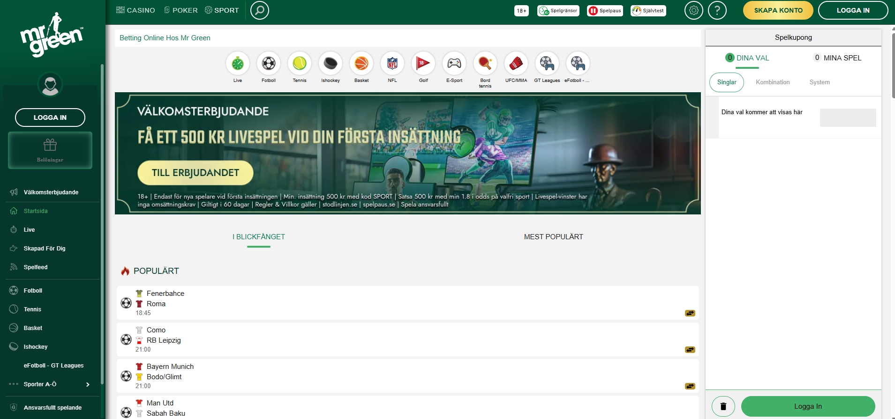Open Spelgränser responsible gaming tool
The image size is (895, 419).
[558, 11]
